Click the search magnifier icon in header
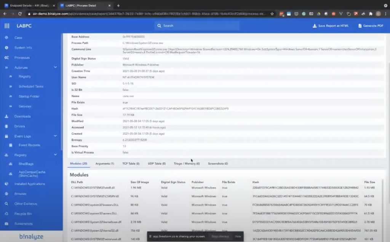The height and width of the screenshot is (242, 390). (159, 25)
